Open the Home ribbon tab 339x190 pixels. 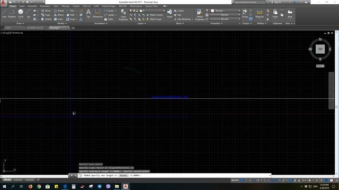(x=13, y=6)
